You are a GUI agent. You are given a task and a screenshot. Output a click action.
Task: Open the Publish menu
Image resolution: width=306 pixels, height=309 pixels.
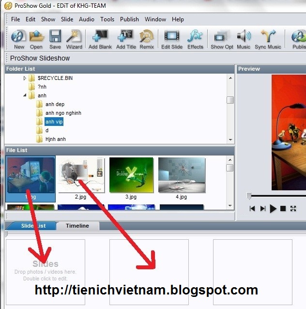(129, 19)
